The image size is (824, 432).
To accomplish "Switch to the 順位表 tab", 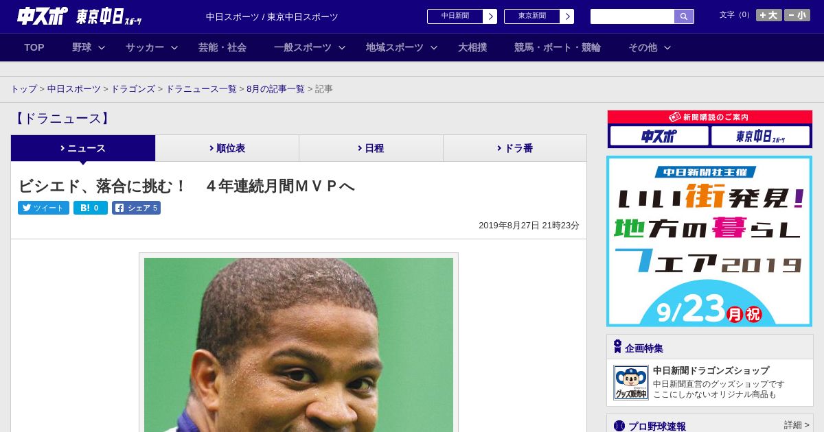I will tap(227, 148).
